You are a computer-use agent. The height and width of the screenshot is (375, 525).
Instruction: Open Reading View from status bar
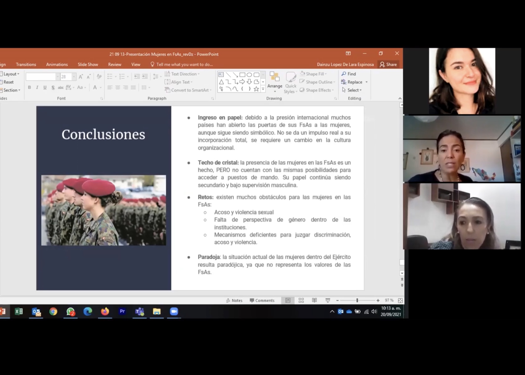314,300
